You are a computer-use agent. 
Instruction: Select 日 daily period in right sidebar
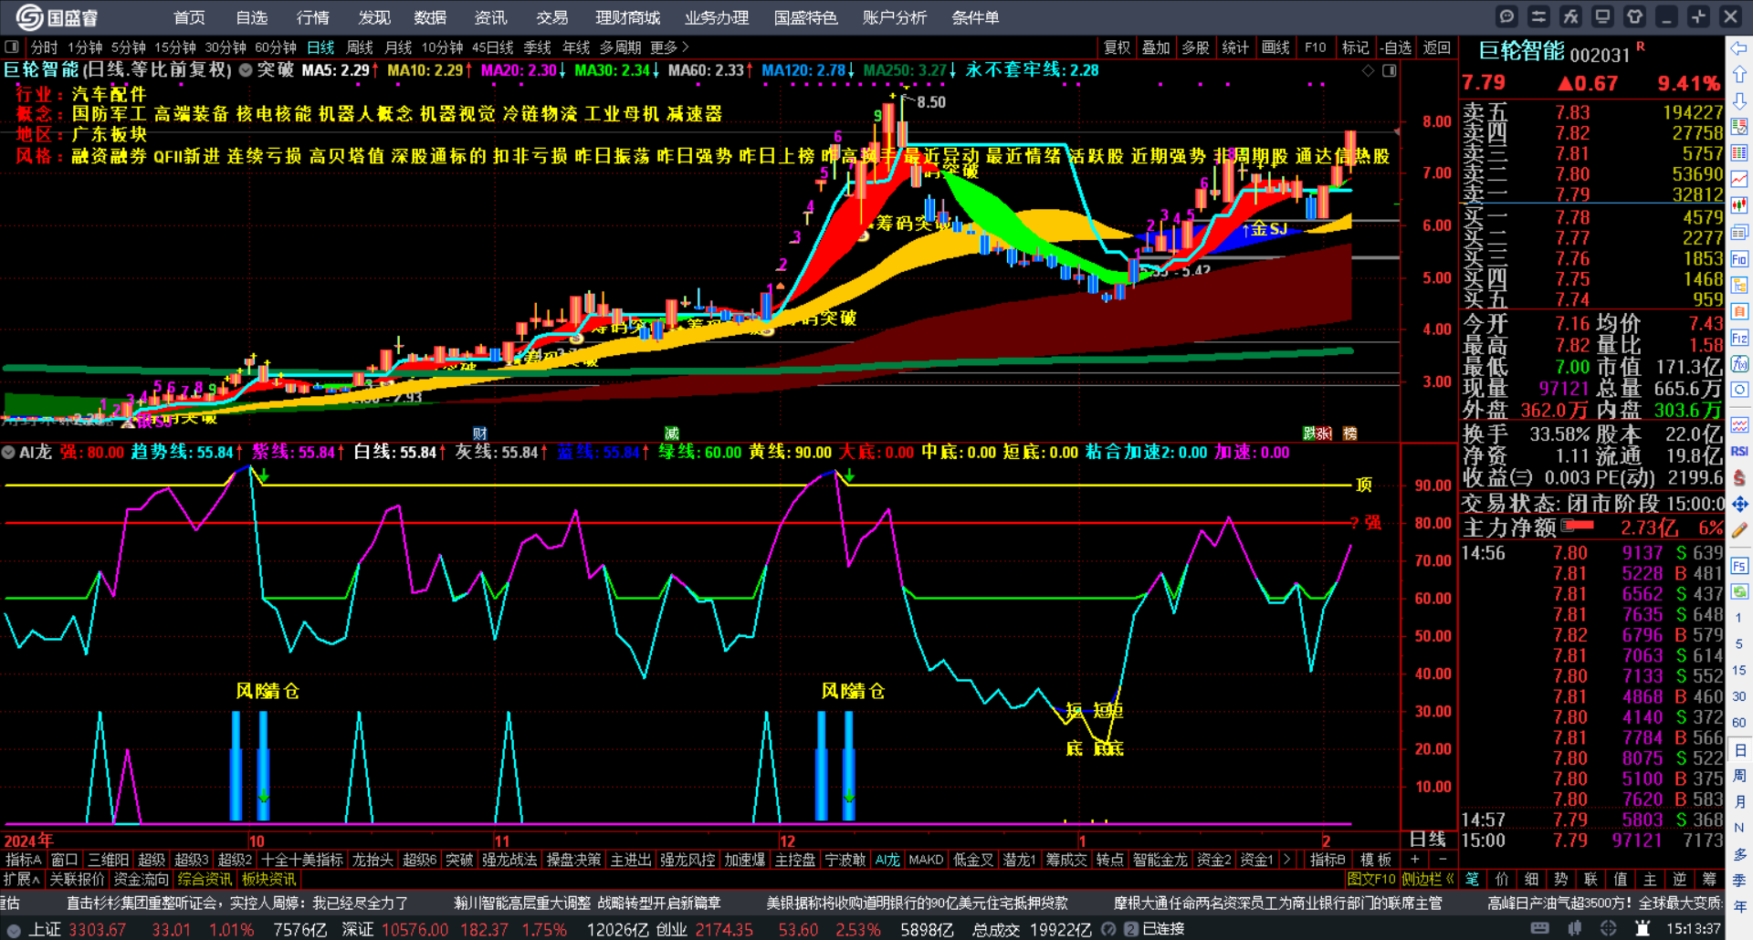(1739, 750)
